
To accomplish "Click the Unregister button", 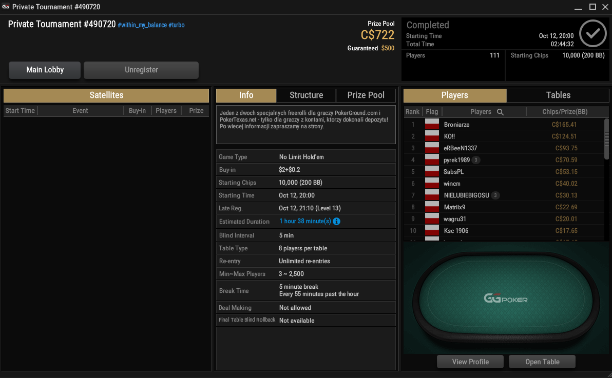I will [x=141, y=70].
